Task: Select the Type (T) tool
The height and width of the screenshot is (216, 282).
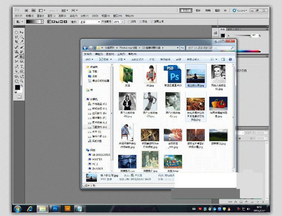Action: point(22,66)
